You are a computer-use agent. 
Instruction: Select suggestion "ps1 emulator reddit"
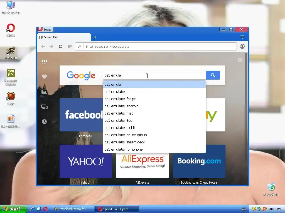(154, 128)
